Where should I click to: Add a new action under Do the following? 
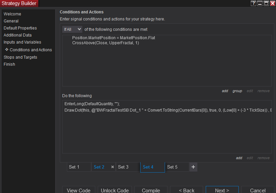coord(239,158)
